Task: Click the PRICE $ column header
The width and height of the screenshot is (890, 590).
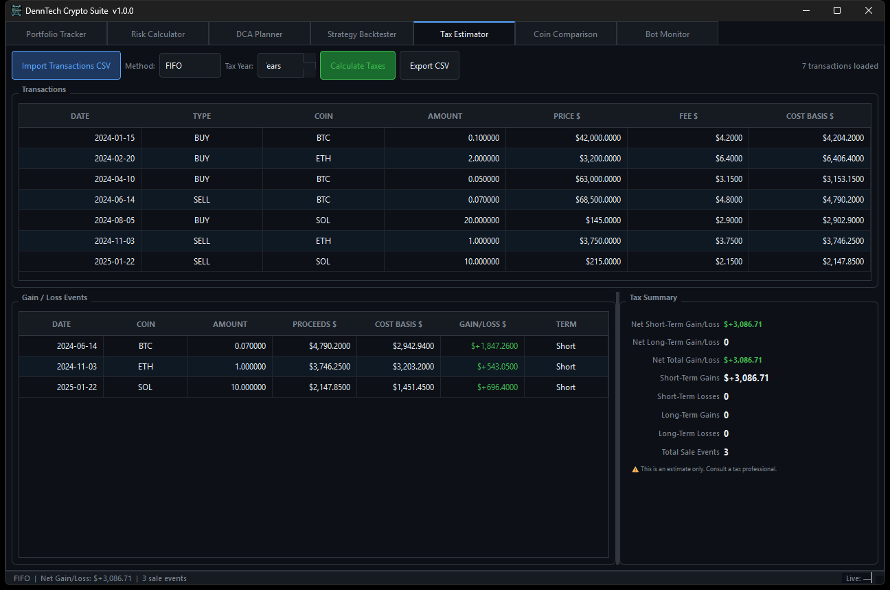Action: [567, 116]
